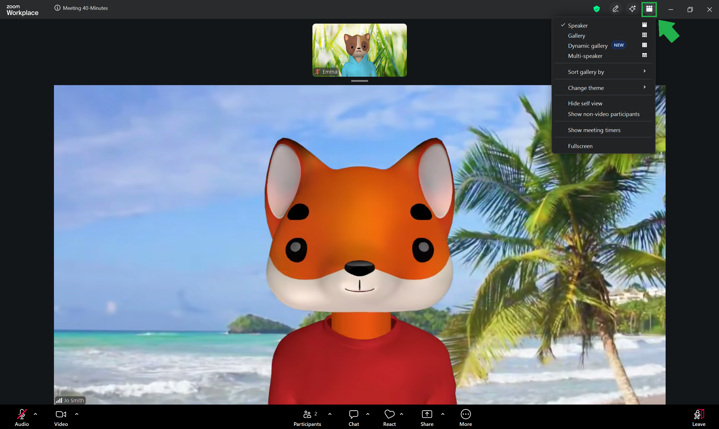Click the NEW badge beside Dynamic gallery
This screenshot has height=429, width=719.
(x=619, y=45)
